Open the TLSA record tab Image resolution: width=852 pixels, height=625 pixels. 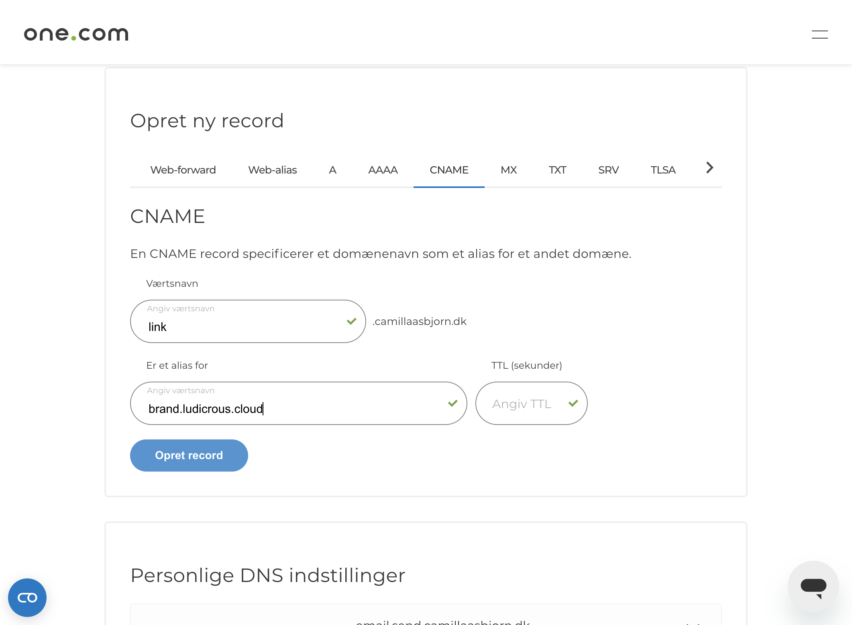click(x=663, y=170)
